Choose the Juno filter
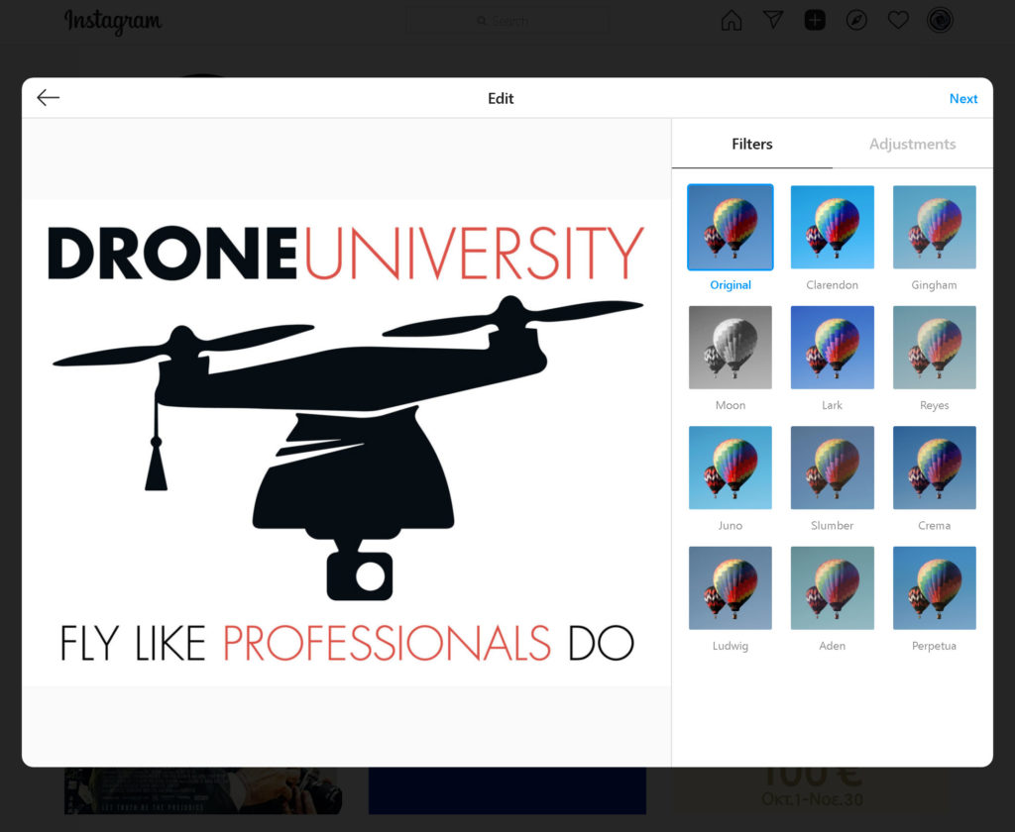The image size is (1015, 832). 731,468
